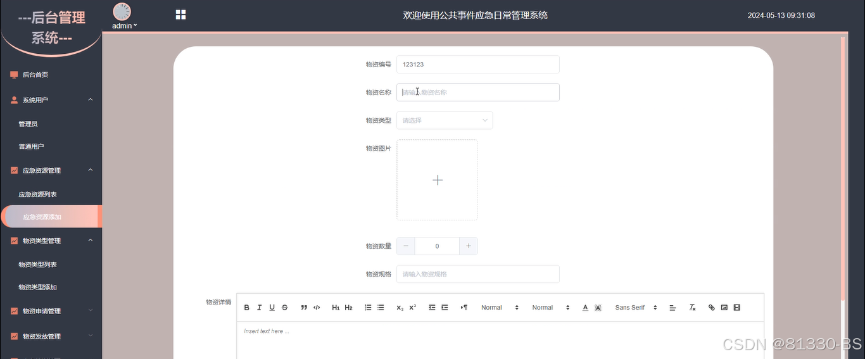Click the 物资数量 number field
Screen dimensions: 865x359
point(437,246)
